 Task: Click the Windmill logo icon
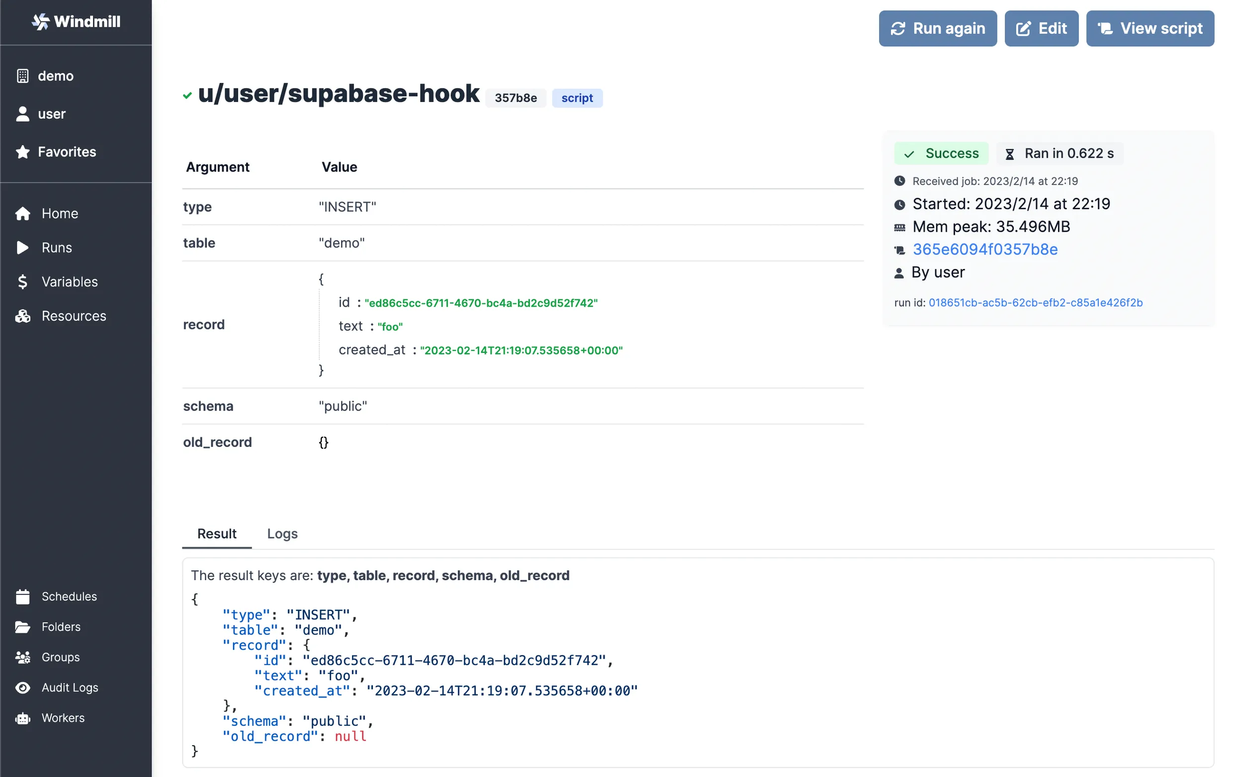tap(40, 21)
